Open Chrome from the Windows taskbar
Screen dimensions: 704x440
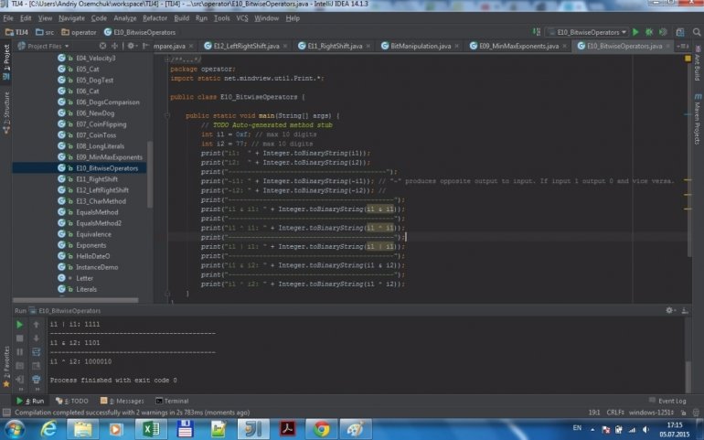[x=320, y=428]
